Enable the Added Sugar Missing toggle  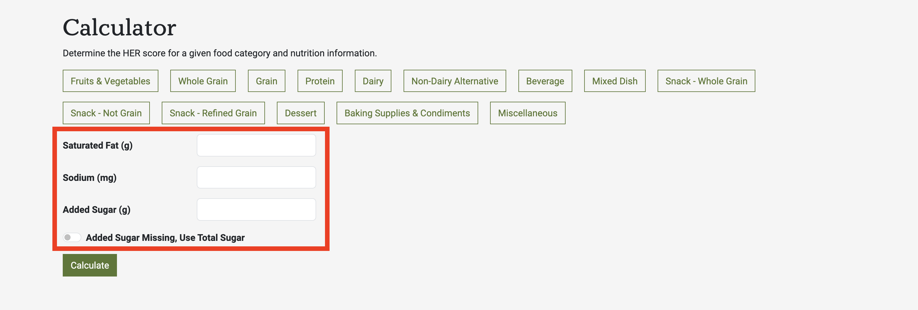[72, 237]
